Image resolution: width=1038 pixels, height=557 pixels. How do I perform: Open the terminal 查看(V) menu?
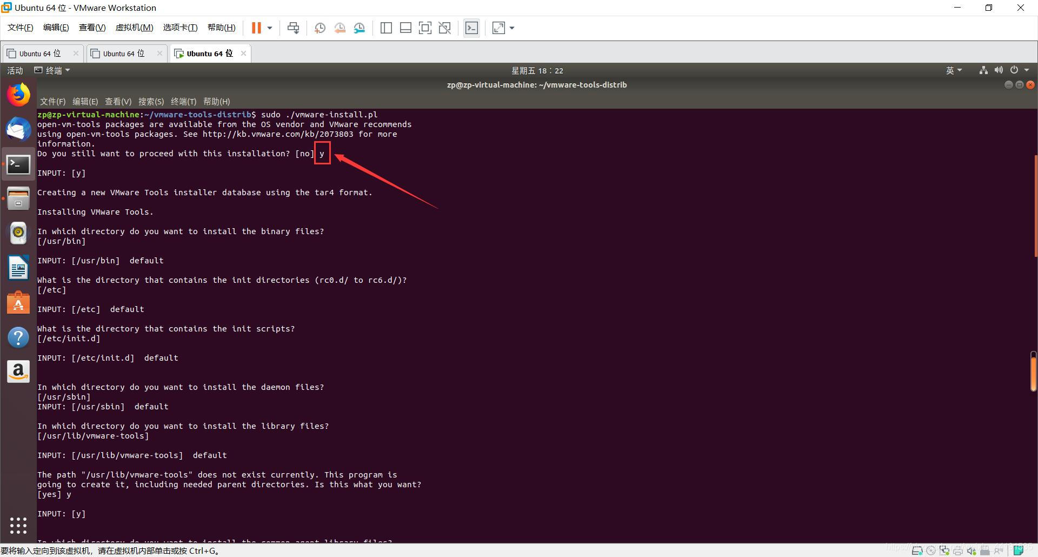click(118, 101)
